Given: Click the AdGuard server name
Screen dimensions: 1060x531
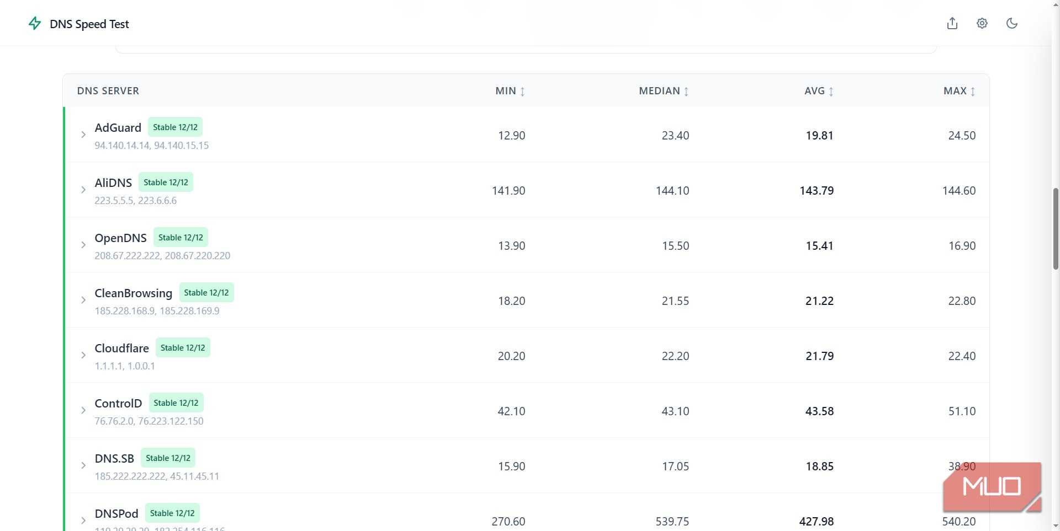Looking at the screenshot, I should pos(118,127).
